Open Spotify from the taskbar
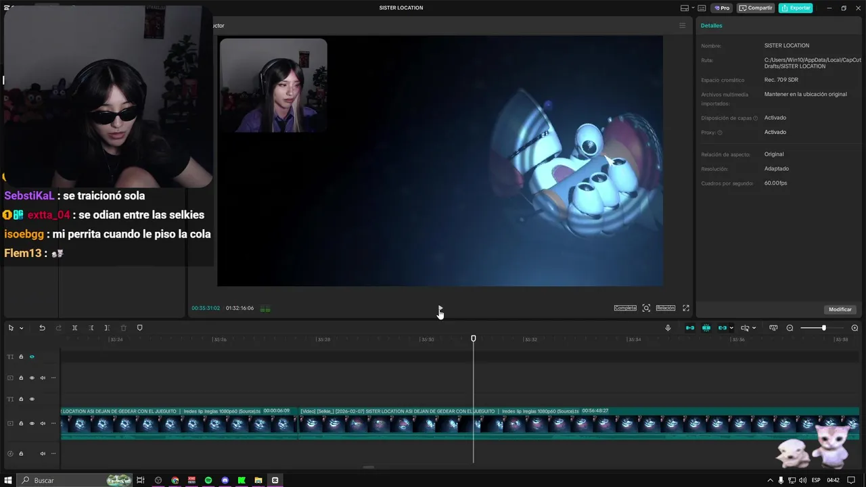Image resolution: width=866 pixels, height=487 pixels. [x=208, y=480]
